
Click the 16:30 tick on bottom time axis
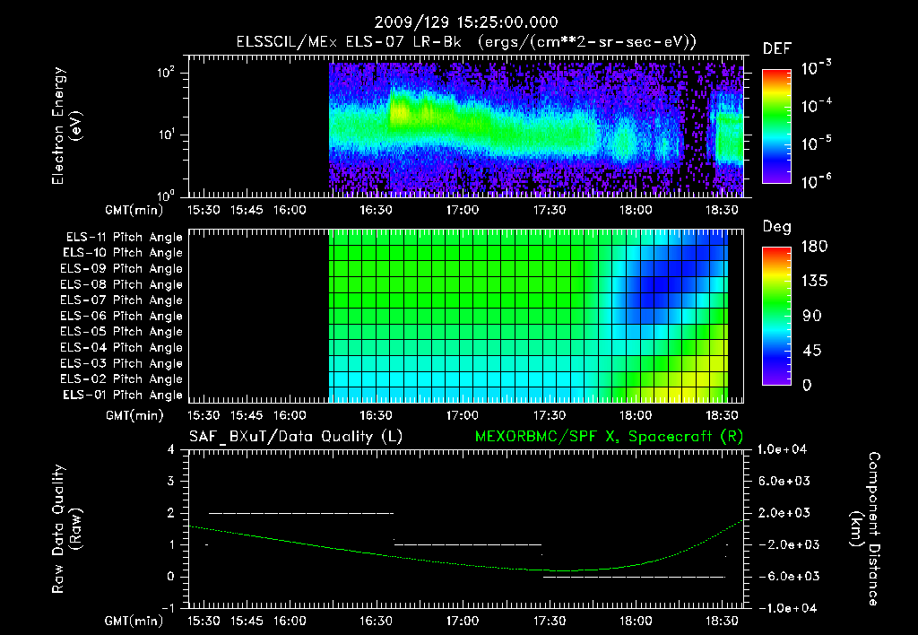coord(376,621)
